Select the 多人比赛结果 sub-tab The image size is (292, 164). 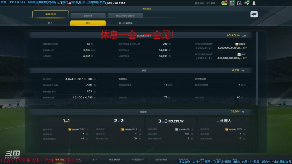click(x=125, y=23)
